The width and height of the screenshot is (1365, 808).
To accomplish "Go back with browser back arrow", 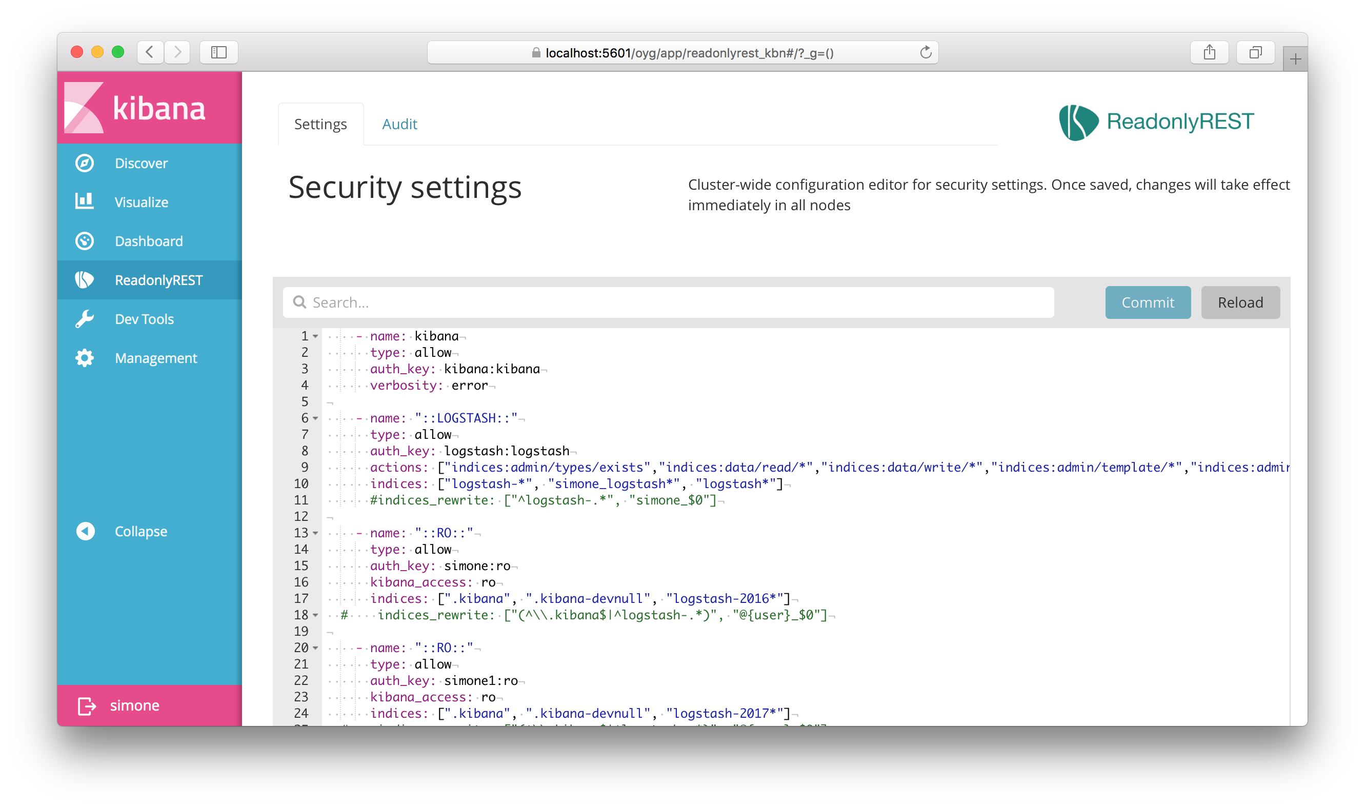I will point(150,52).
